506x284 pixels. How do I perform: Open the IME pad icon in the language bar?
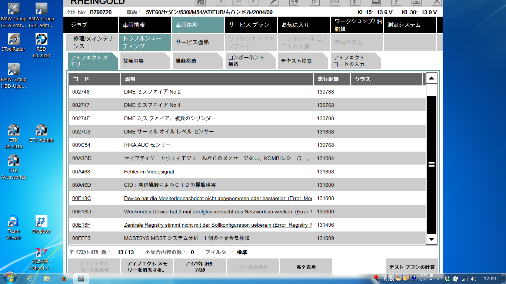click(x=399, y=278)
